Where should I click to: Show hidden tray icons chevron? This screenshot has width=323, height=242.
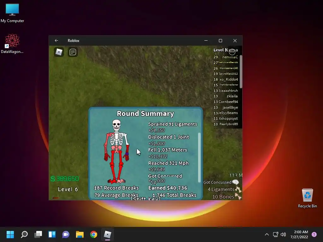tap(267, 234)
